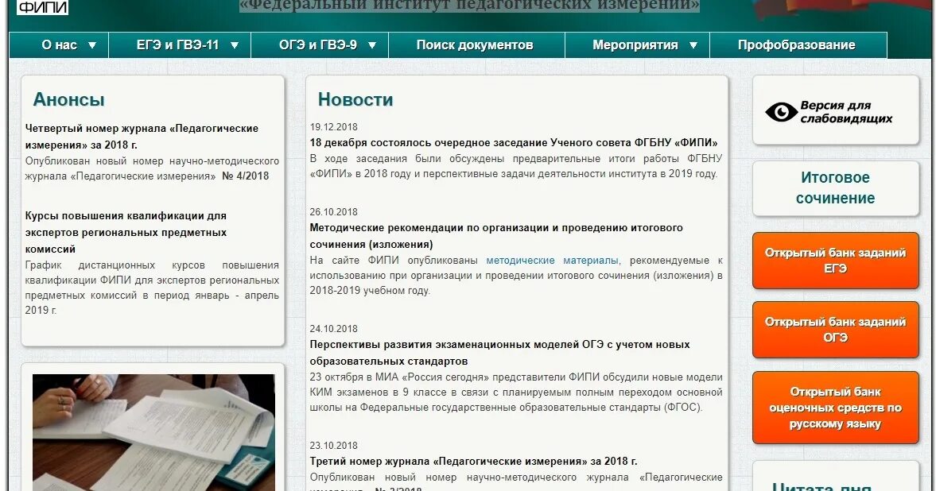
Task: Go to Поиск документов
Action: pyautogui.click(x=476, y=45)
